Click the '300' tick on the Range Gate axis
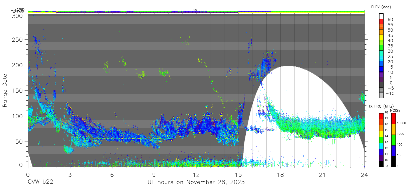This screenshot has width=410, height=189. tap(18, 16)
